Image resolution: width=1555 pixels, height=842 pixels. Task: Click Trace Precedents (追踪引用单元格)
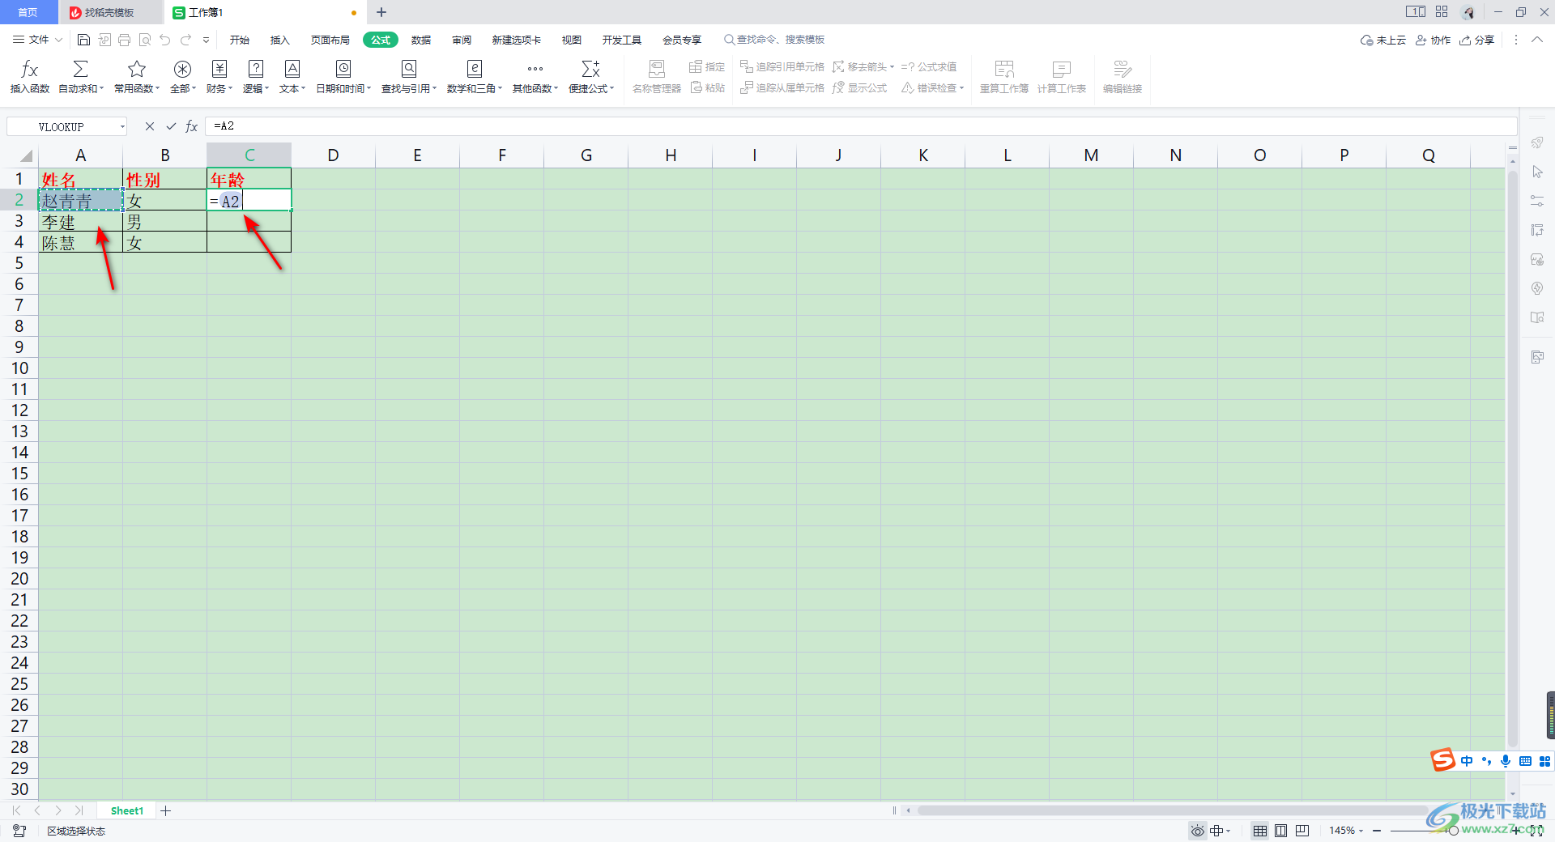[782, 66]
